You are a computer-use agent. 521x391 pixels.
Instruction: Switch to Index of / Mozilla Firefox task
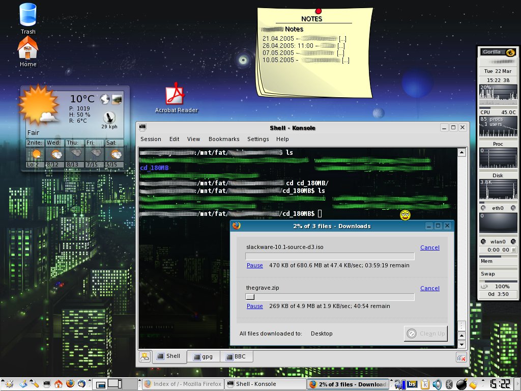point(183,384)
